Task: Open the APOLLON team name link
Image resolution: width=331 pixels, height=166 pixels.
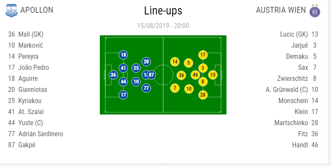Action: (x=37, y=10)
